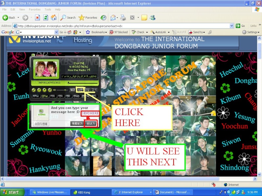Click the AutoLink button on Google toolbar

tap(158, 32)
